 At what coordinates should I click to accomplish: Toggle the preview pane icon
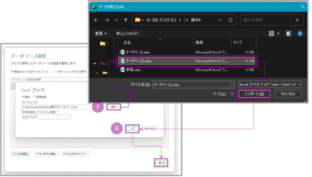point(289,34)
